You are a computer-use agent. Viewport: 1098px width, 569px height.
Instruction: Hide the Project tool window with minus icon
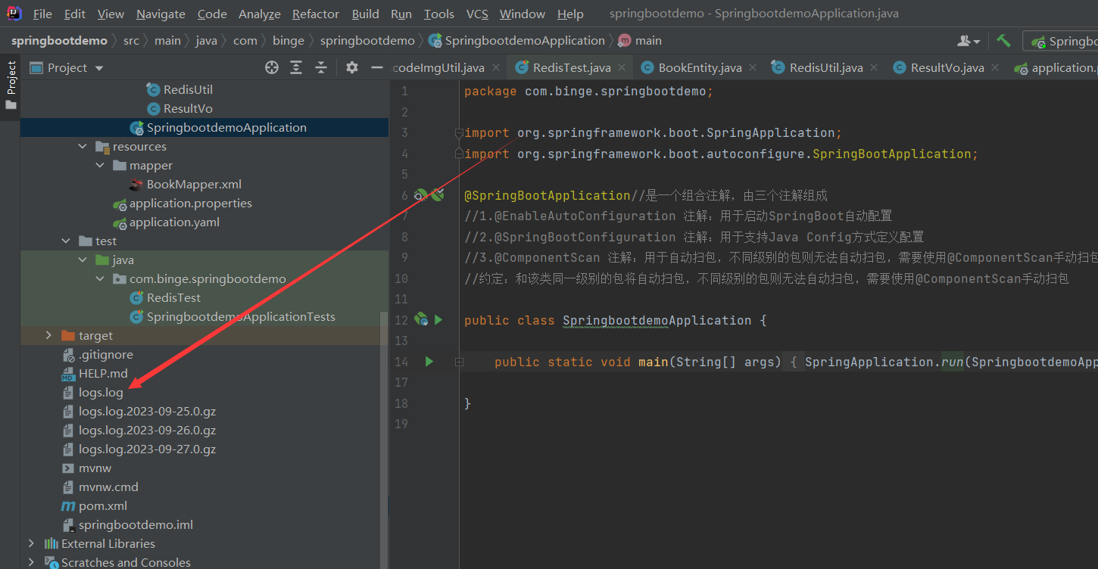pos(377,68)
